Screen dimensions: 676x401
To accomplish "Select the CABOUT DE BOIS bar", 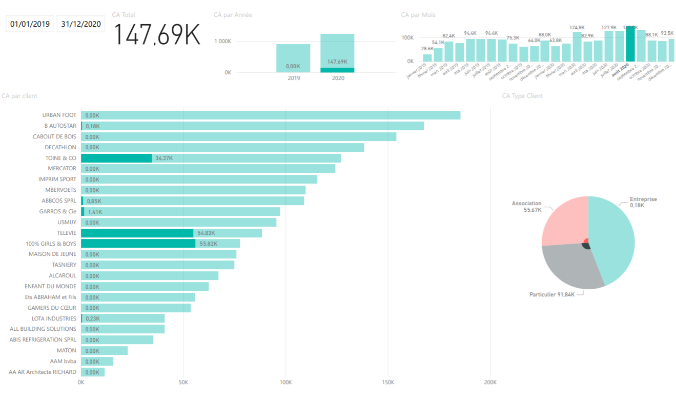I will point(238,137).
